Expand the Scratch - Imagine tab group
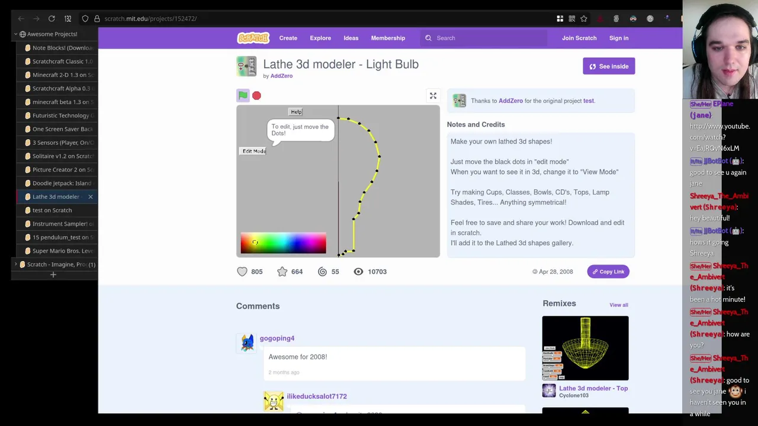 click(x=15, y=264)
